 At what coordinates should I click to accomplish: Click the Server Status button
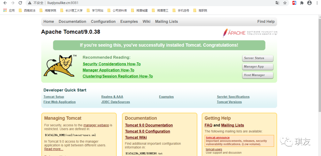point(258,58)
